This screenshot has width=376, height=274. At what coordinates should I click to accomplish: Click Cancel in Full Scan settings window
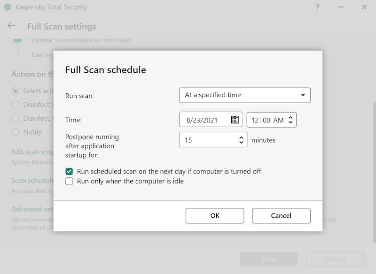pyautogui.click(x=335, y=259)
